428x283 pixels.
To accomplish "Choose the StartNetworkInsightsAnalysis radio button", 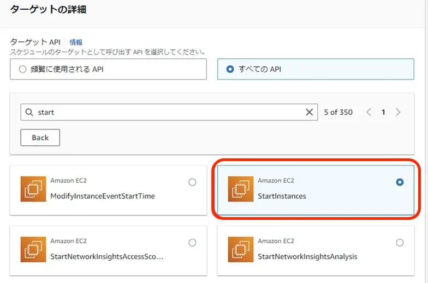I will point(400,243).
